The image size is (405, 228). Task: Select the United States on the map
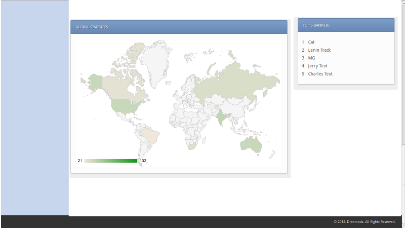coord(124,106)
